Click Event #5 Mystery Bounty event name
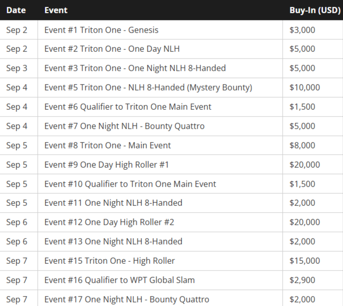343x306 pixels. click(148, 88)
